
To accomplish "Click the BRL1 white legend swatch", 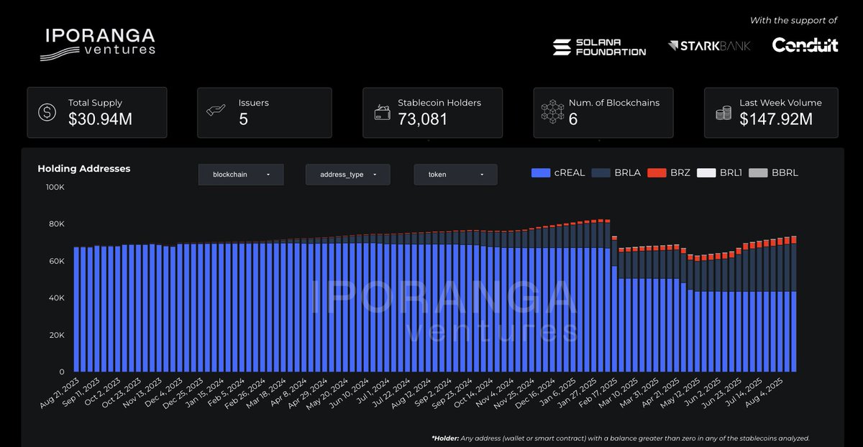I will 706,173.
